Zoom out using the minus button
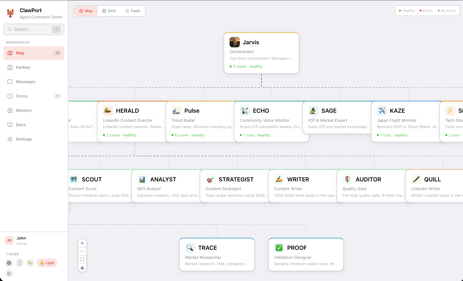 pos(82,251)
